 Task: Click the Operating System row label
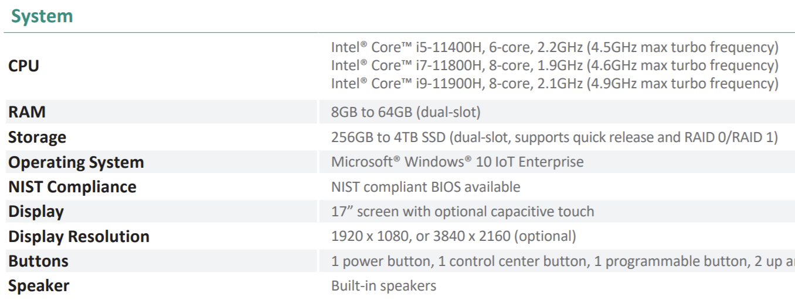[x=76, y=162]
